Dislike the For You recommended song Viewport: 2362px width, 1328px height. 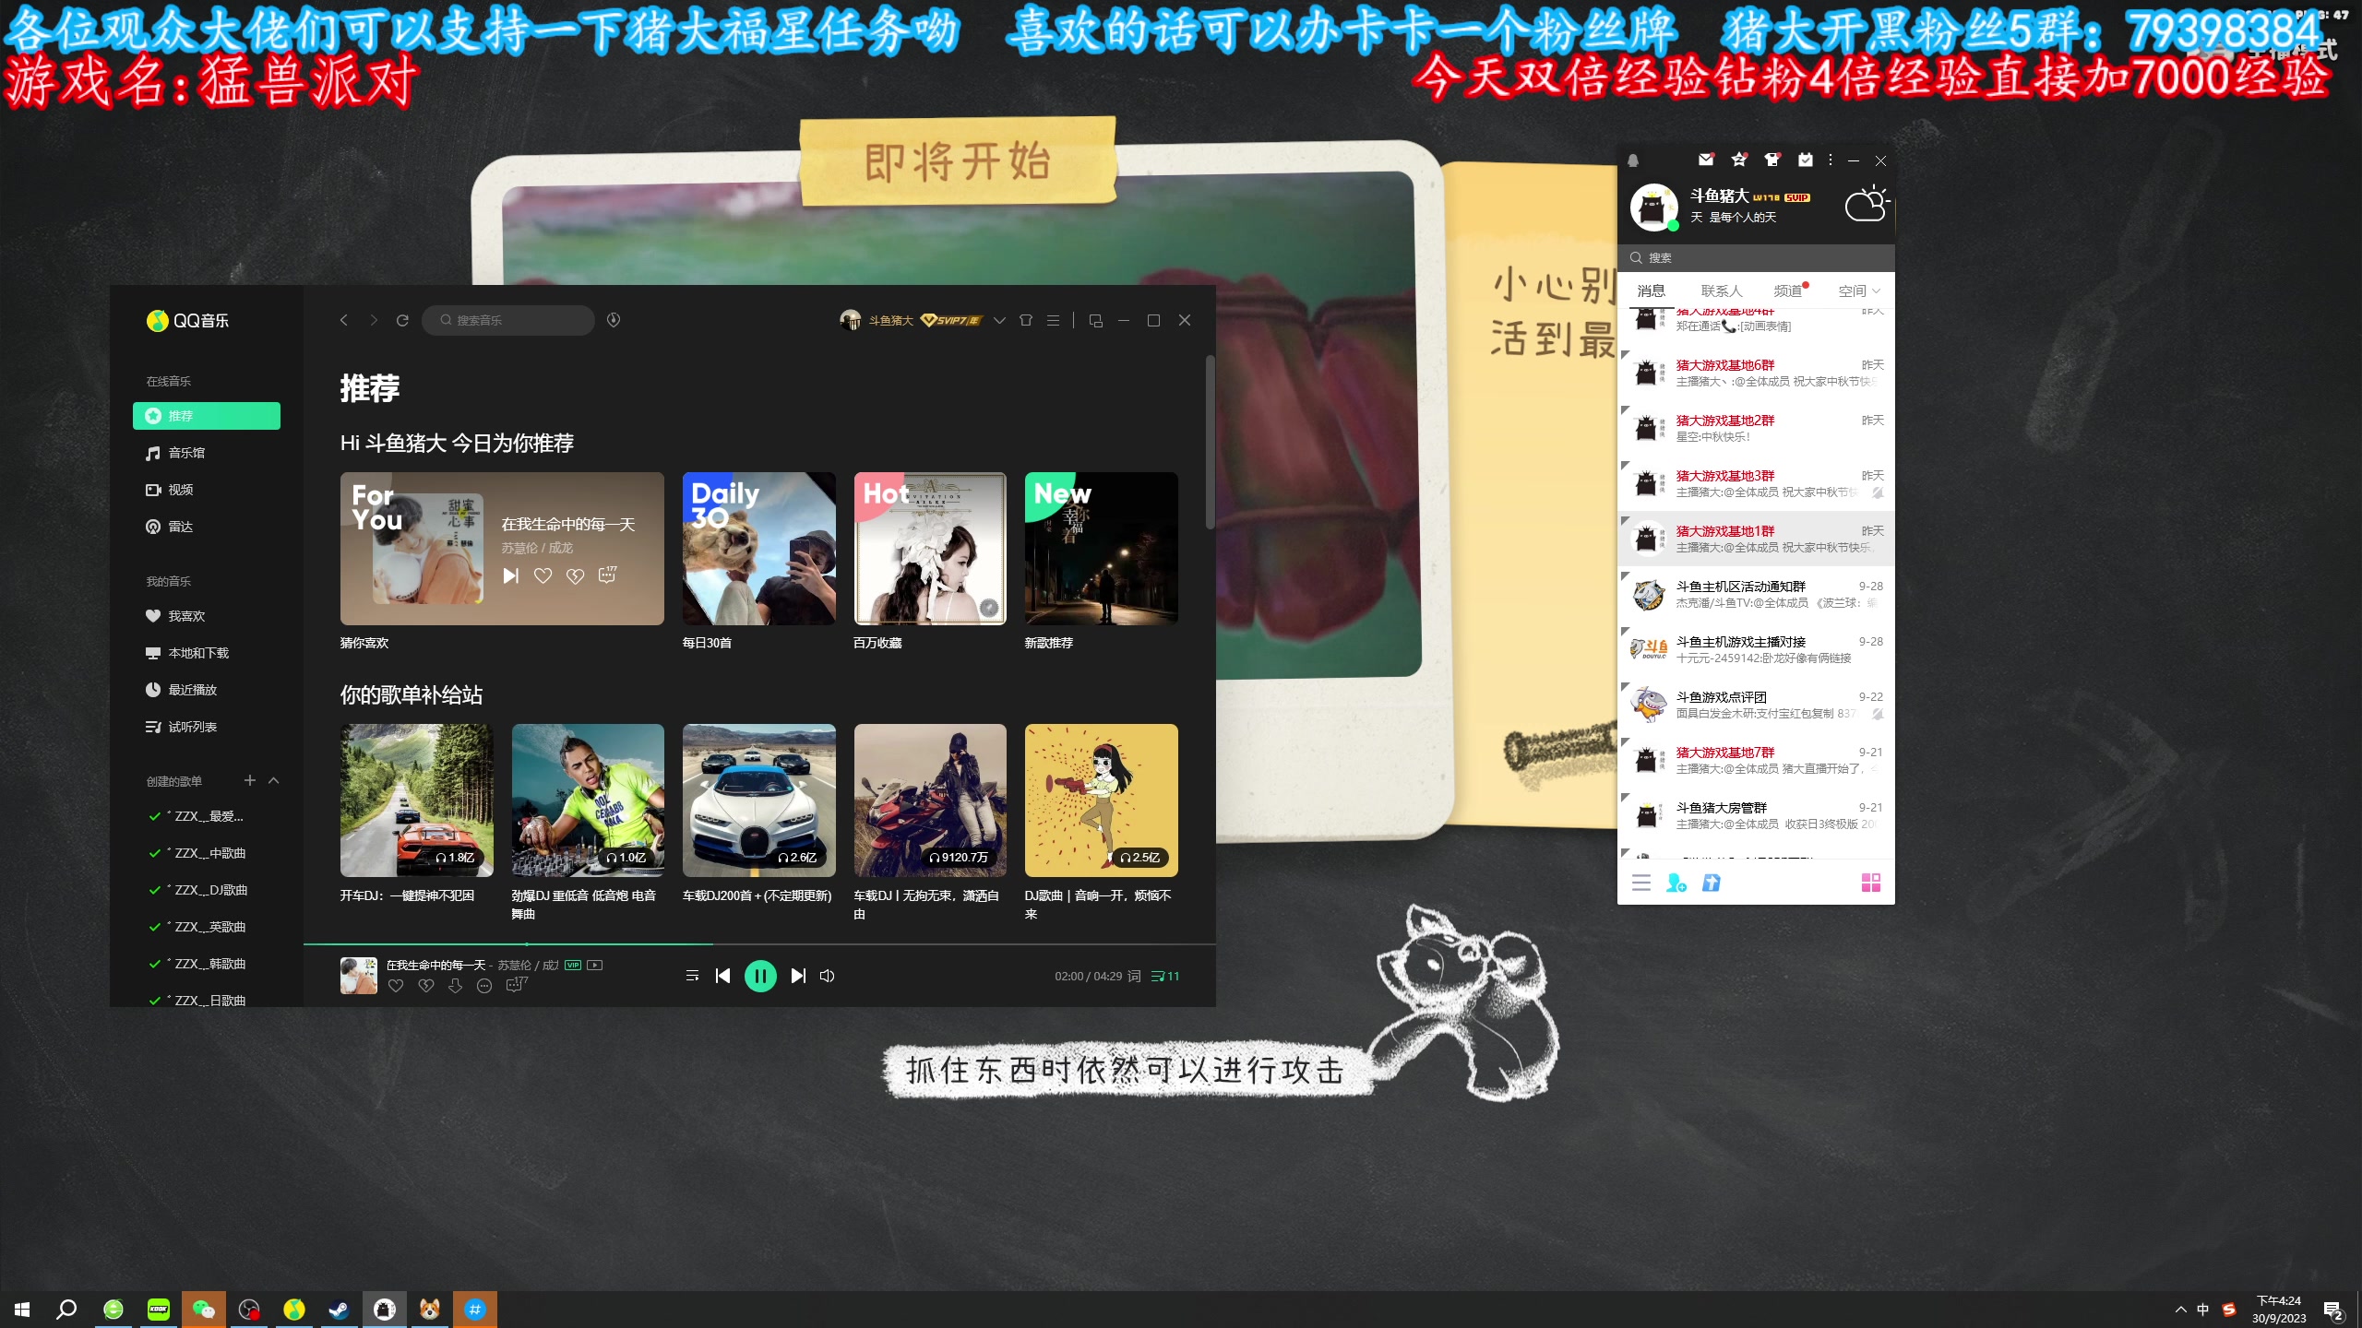[575, 575]
